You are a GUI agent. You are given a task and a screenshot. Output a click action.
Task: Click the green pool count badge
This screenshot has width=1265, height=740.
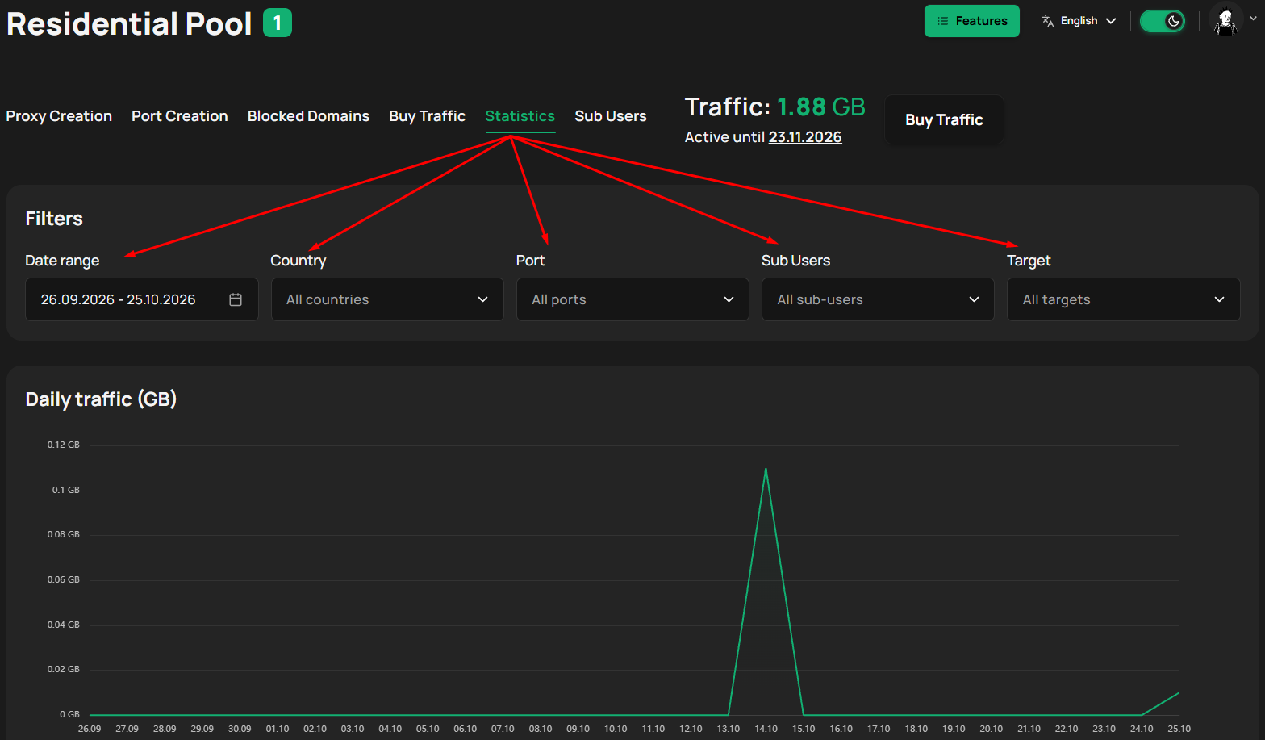pos(278,23)
